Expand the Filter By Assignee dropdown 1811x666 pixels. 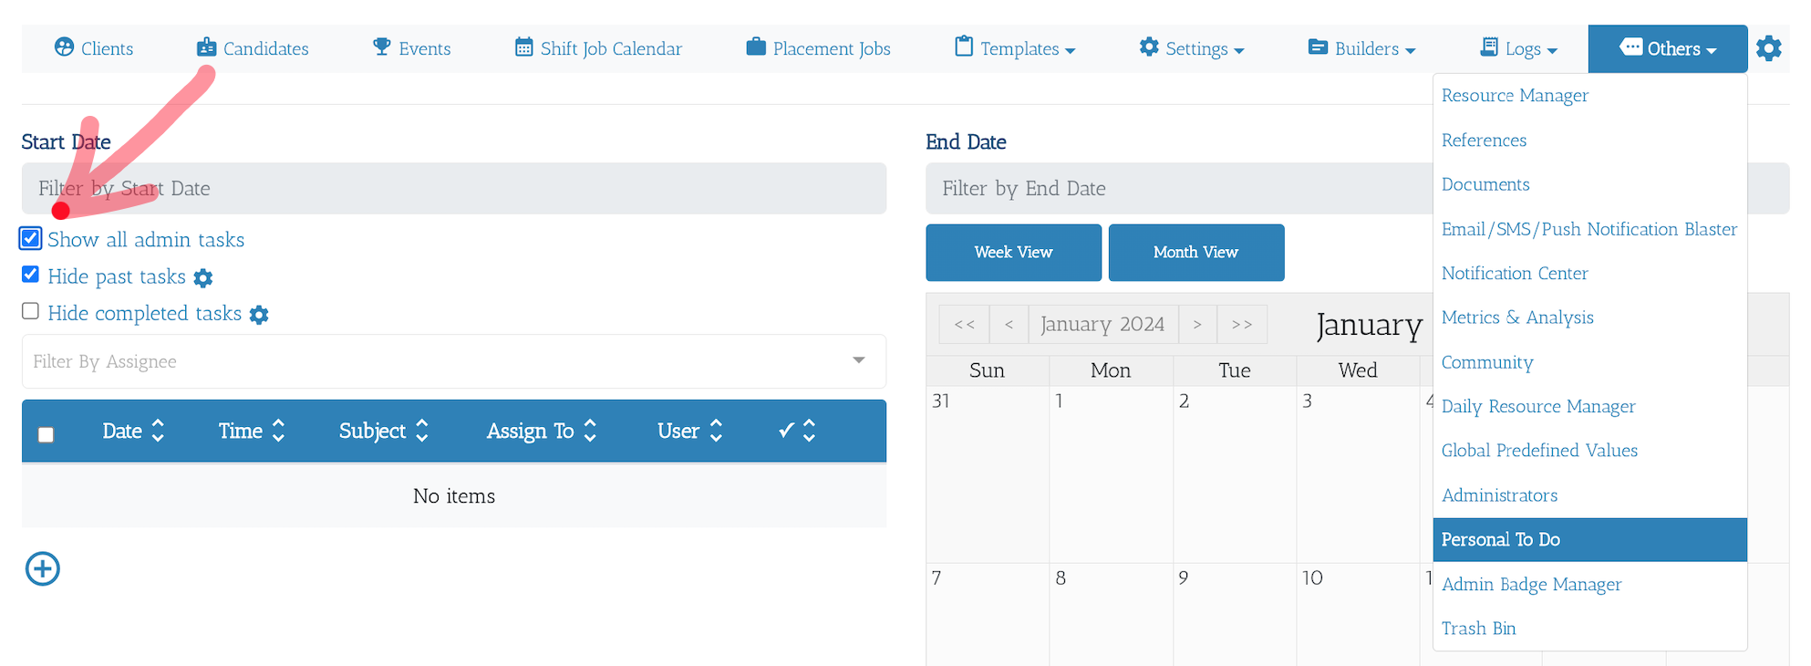point(454,361)
